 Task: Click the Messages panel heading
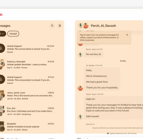(x=5, y=26)
